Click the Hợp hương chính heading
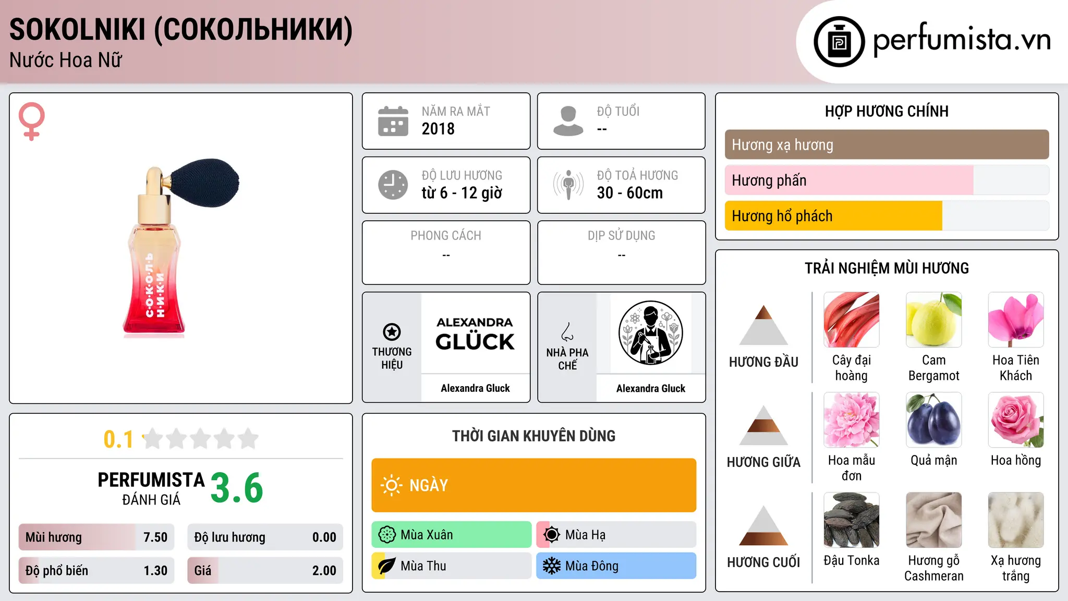 coord(887,111)
